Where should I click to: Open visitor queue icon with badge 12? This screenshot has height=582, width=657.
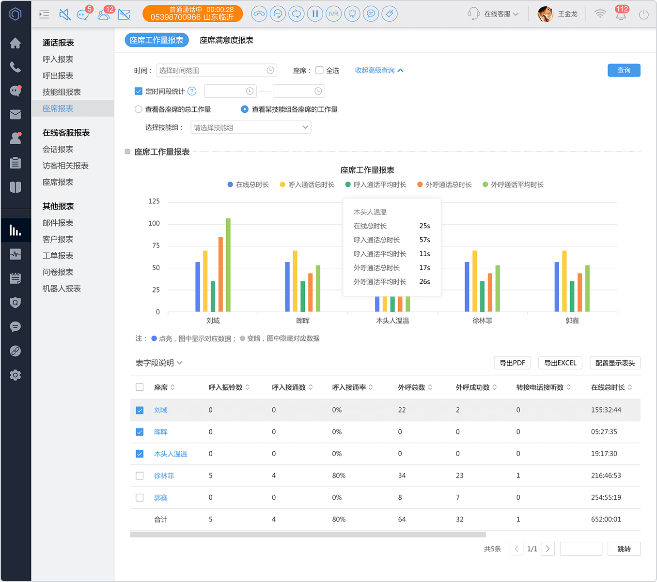coord(104,15)
